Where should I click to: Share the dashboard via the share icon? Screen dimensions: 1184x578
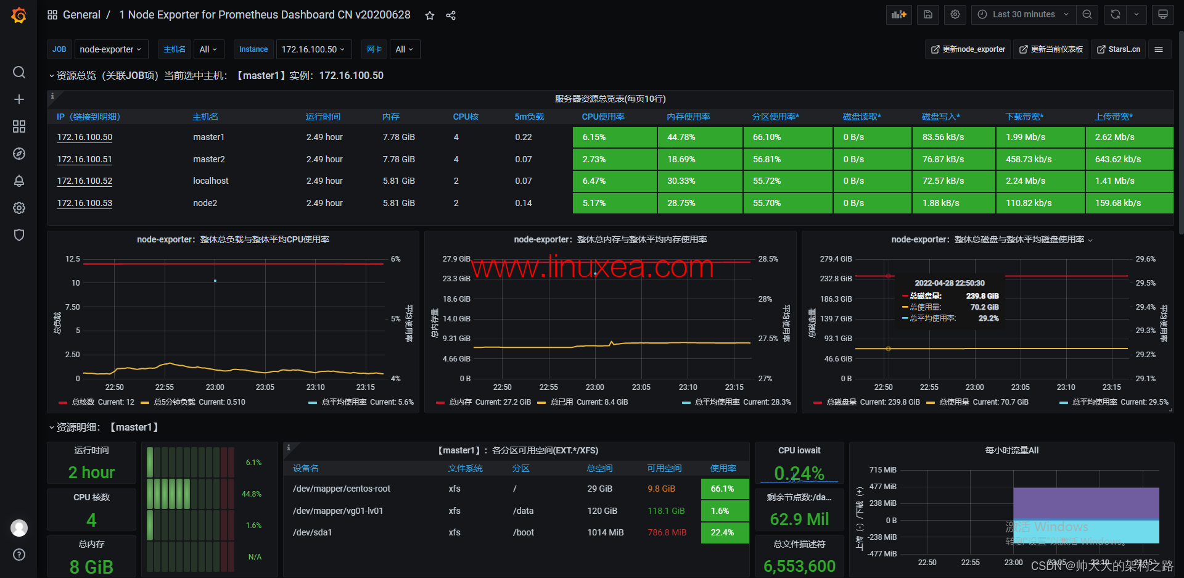pyautogui.click(x=451, y=15)
